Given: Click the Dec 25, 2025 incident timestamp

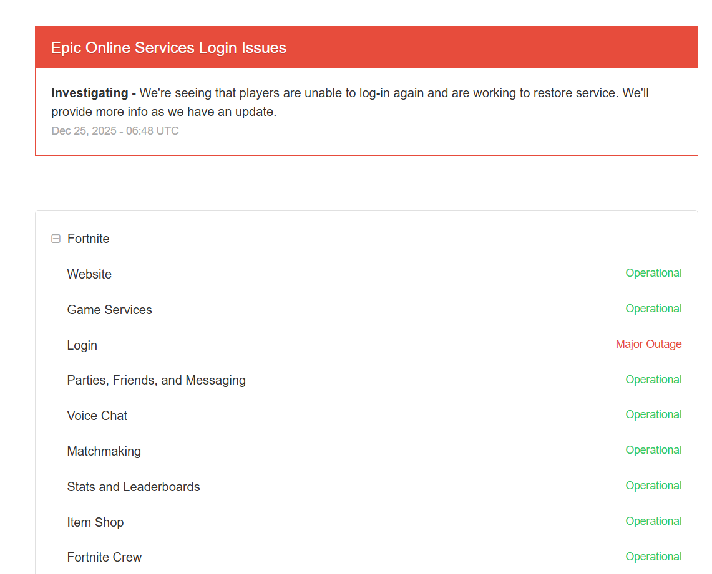Looking at the screenshot, I should pyautogui.click(x=115, y=131).
